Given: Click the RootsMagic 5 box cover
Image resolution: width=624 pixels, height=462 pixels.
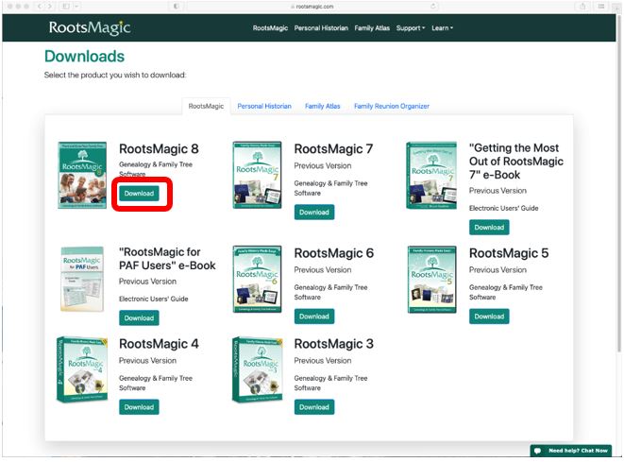Looking at the screenshot, I should [431, 280].
